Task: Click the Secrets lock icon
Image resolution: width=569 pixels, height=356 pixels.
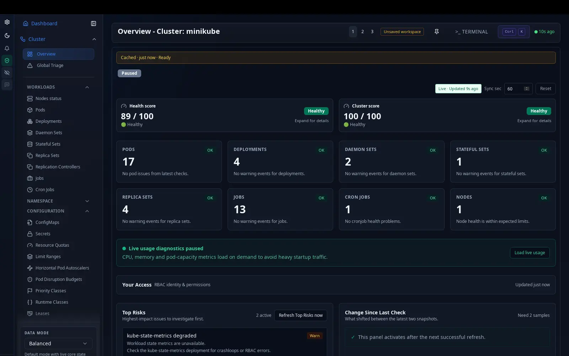Action: coord(30,234)
